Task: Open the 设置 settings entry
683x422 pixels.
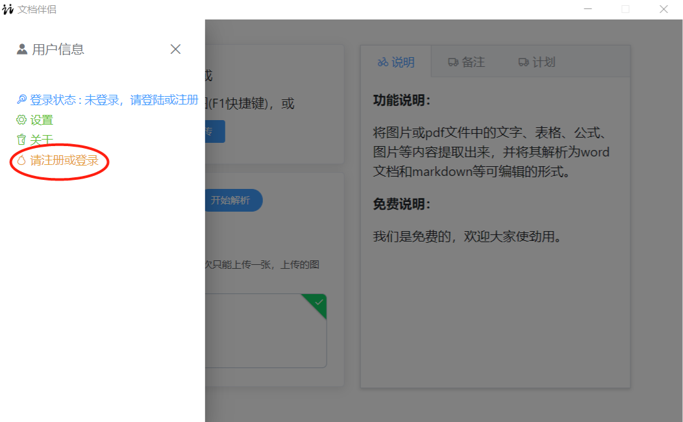Action: click(x=42, y=119)
